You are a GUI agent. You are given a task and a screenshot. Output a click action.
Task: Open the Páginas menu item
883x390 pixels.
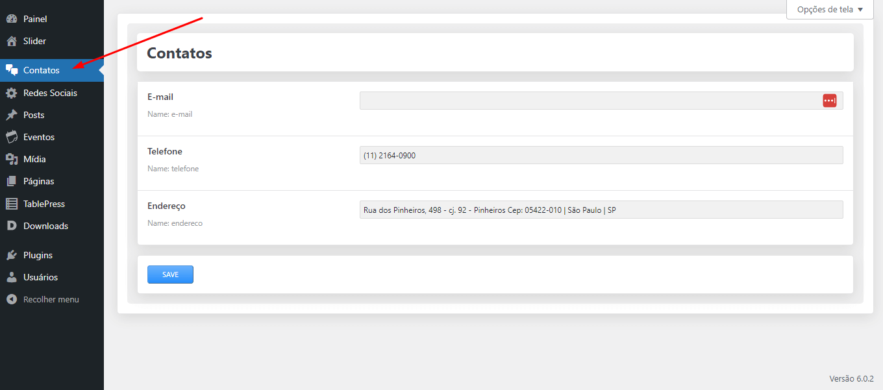(x=38, y=181)
